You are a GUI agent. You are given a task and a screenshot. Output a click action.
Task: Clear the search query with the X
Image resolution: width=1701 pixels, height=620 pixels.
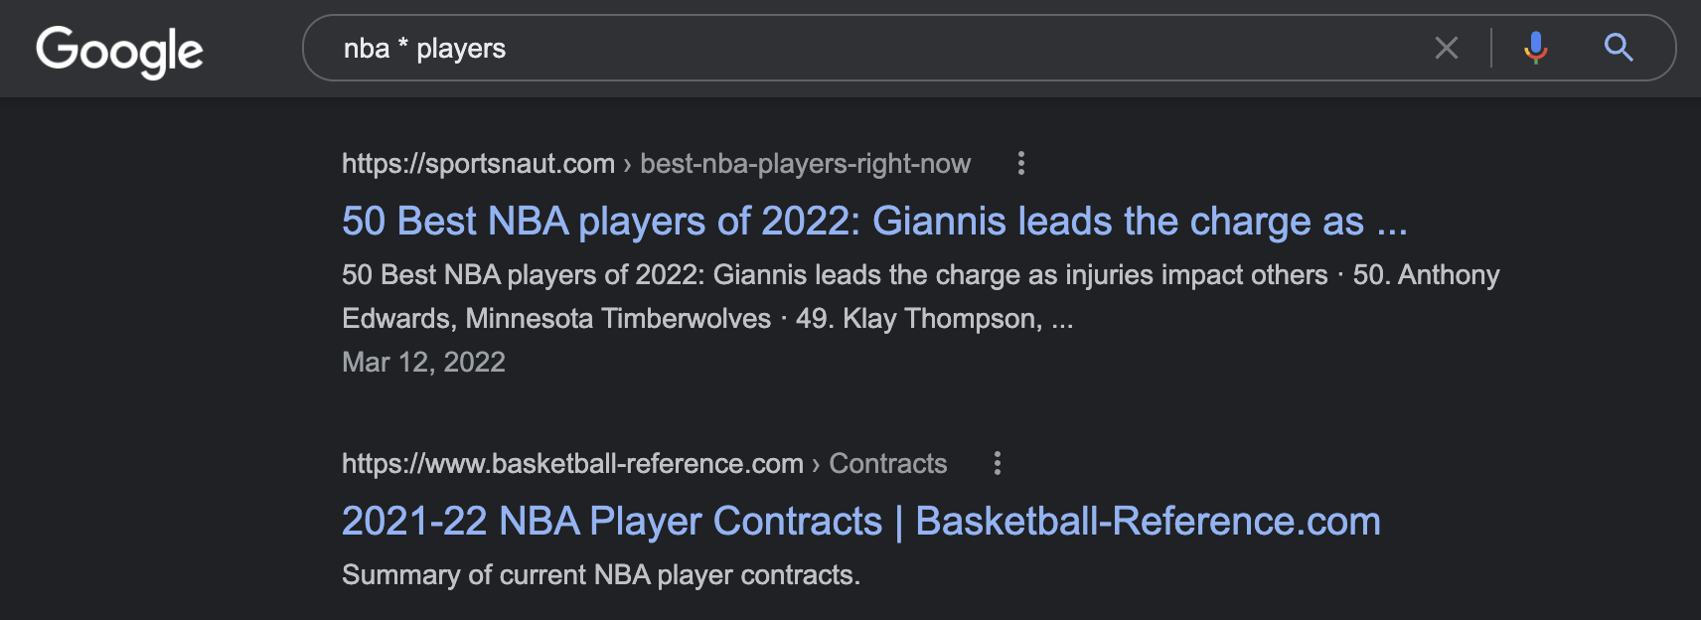click(1447, 48)
